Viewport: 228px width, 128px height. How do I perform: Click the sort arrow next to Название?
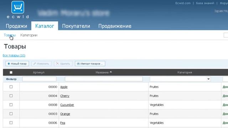111,72
